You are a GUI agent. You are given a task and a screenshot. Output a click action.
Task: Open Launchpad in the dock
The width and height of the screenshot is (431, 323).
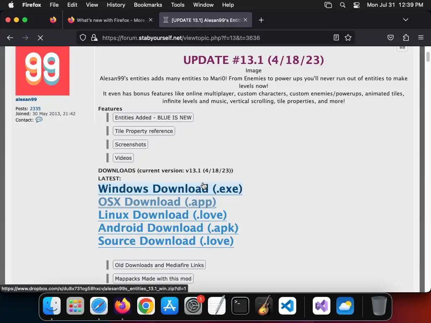75,306
